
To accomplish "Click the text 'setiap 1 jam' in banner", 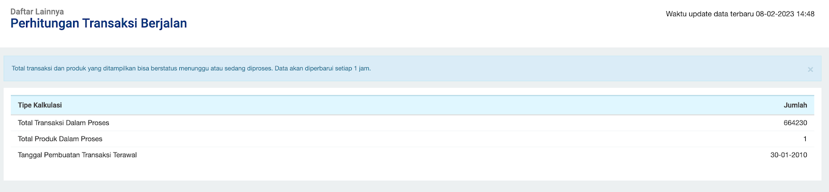I will [353, 68].
